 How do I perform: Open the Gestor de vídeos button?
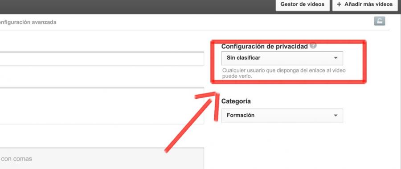coord(302,4)
